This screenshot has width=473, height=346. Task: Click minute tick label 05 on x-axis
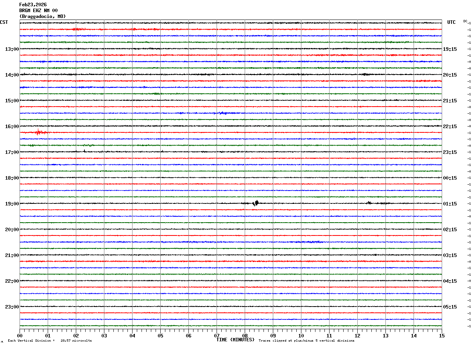160,336
